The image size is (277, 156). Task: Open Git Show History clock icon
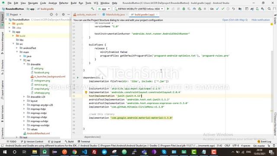(228, 9)
